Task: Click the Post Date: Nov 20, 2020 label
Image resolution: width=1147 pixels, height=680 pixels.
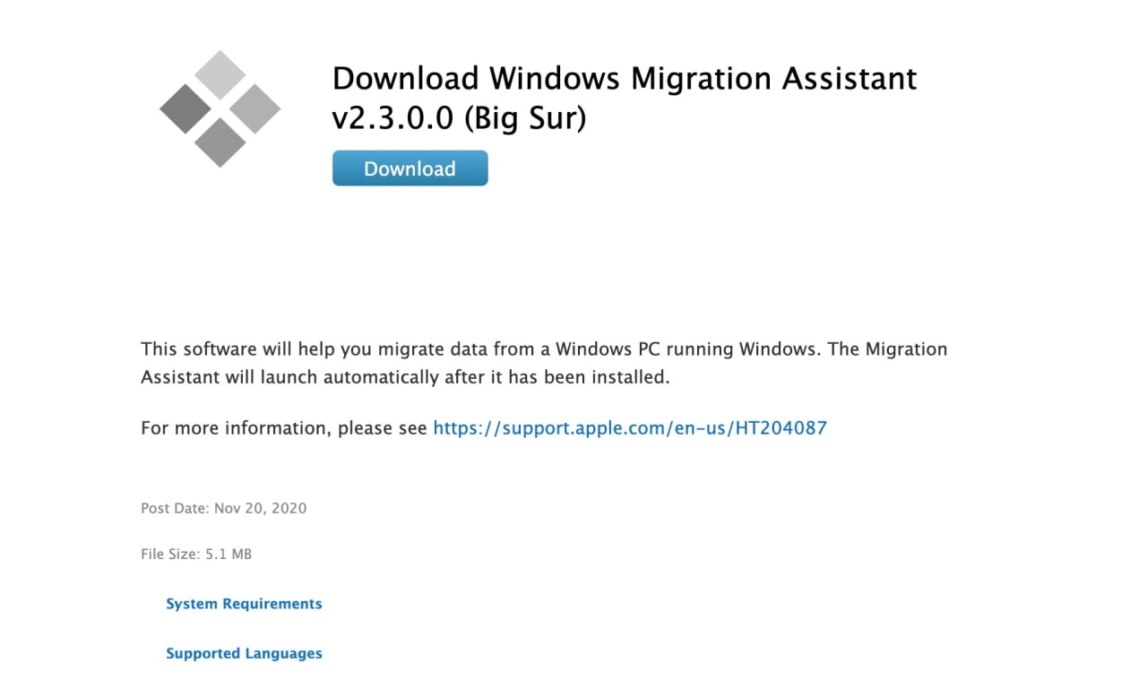Action: coord(223,508)
